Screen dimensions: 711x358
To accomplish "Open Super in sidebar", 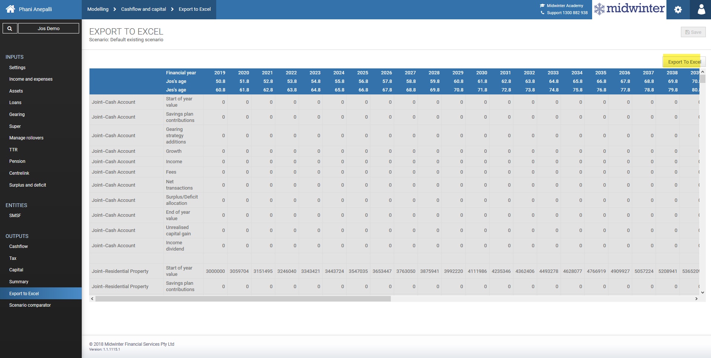I will pyautogui.click(x=15, y=126).
